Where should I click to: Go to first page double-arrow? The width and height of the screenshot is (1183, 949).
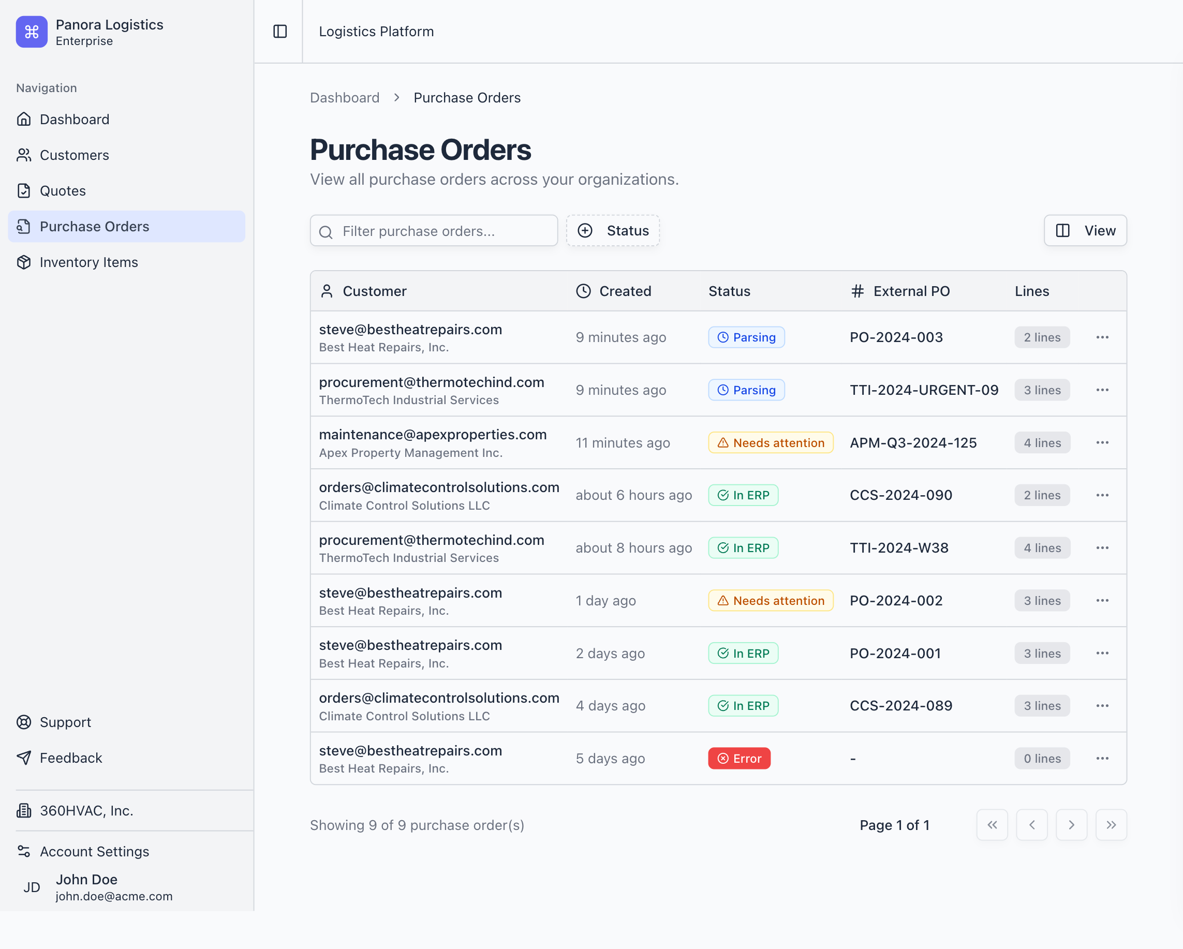point(992,824)
